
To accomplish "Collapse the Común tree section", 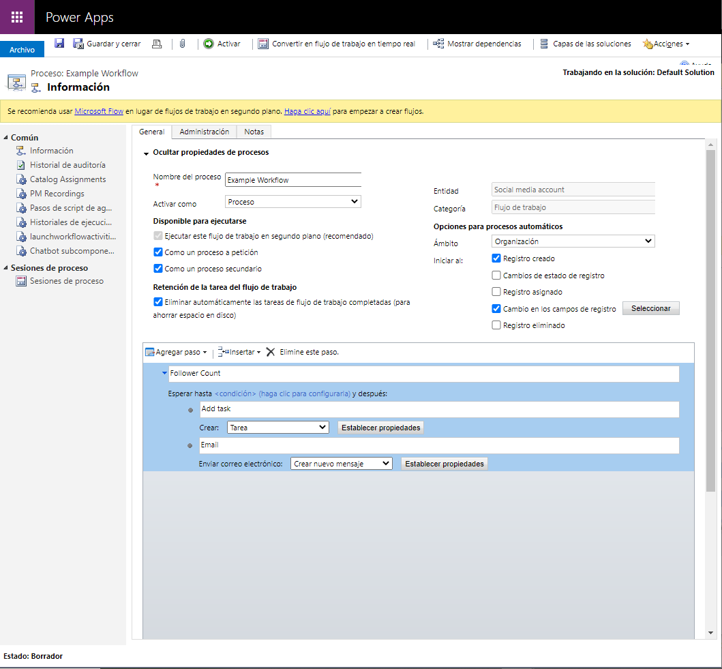I will point(6,137).
